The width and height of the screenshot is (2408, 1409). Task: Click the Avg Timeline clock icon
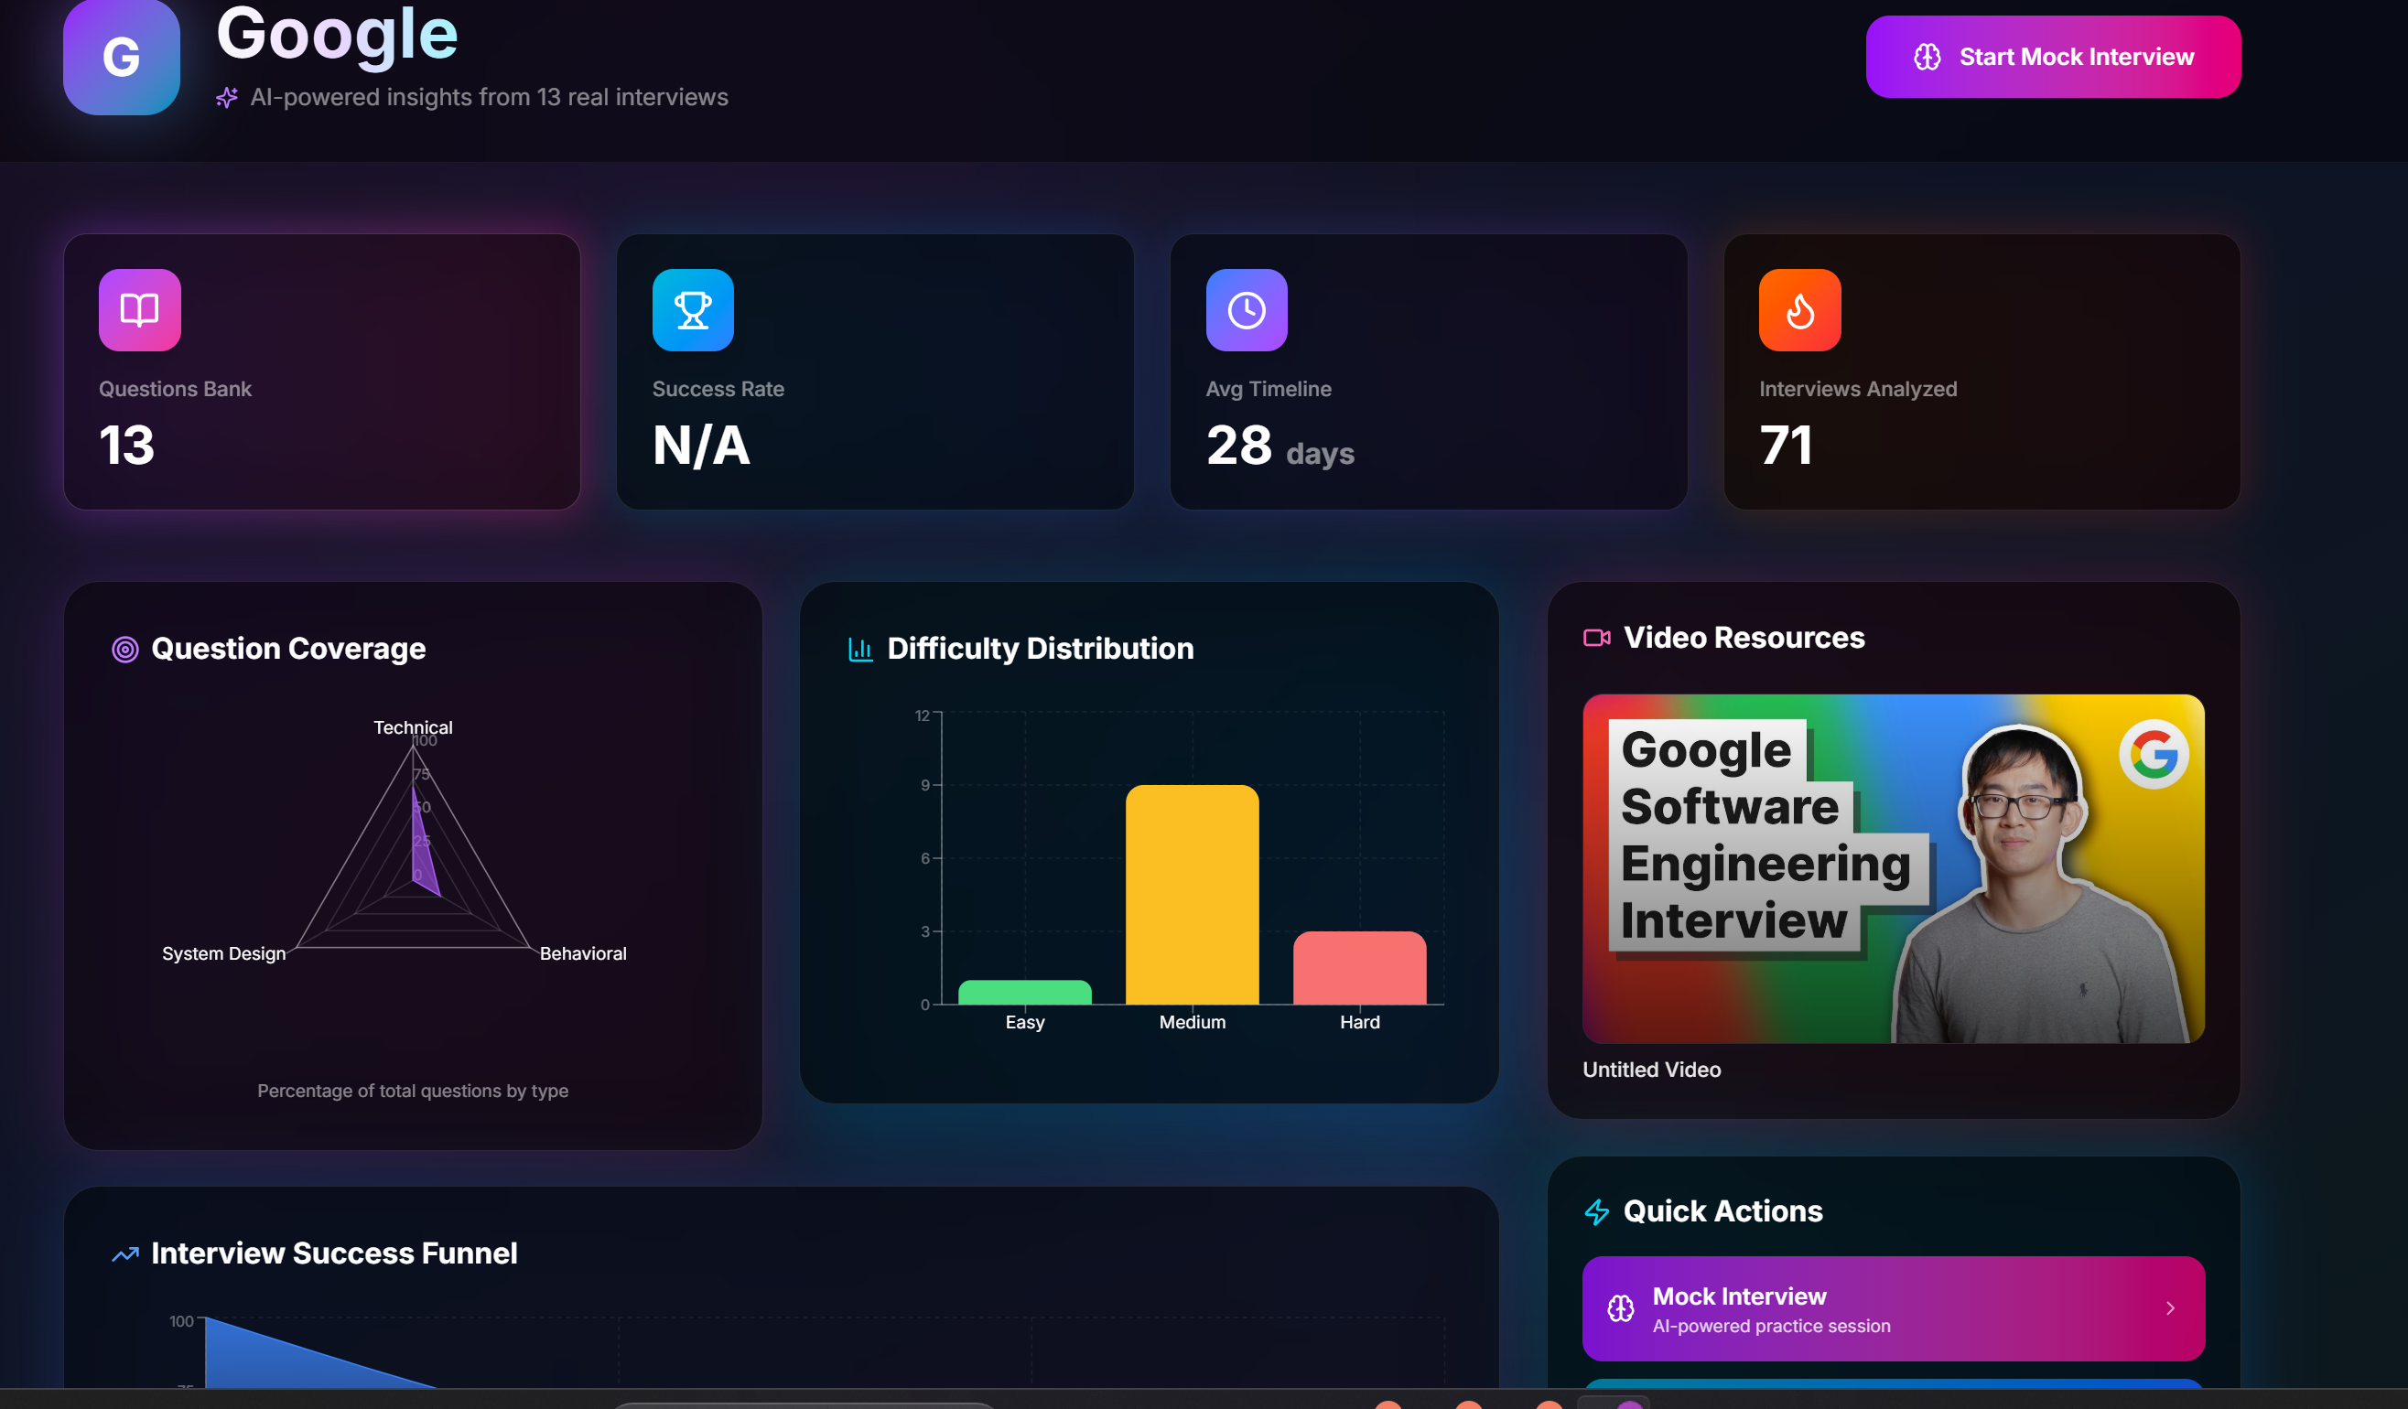pyautogui.click(x=1246, y=309)
